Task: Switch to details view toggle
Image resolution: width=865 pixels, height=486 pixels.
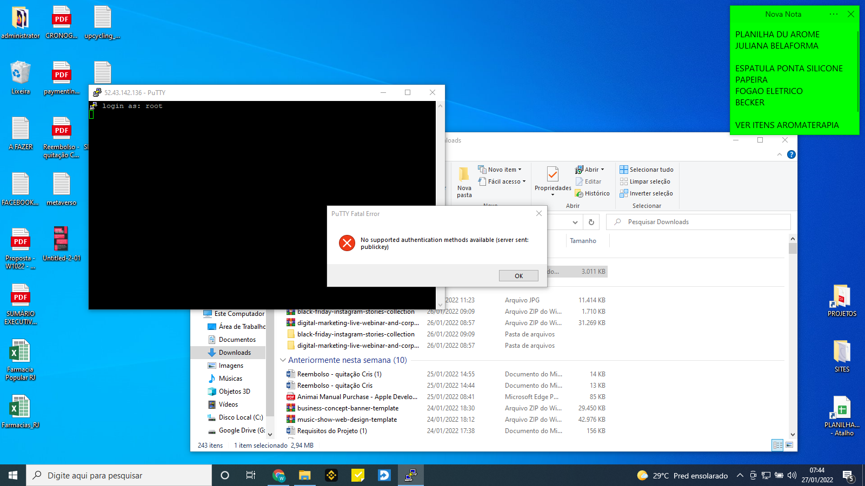Action: (x=777, y=445)
